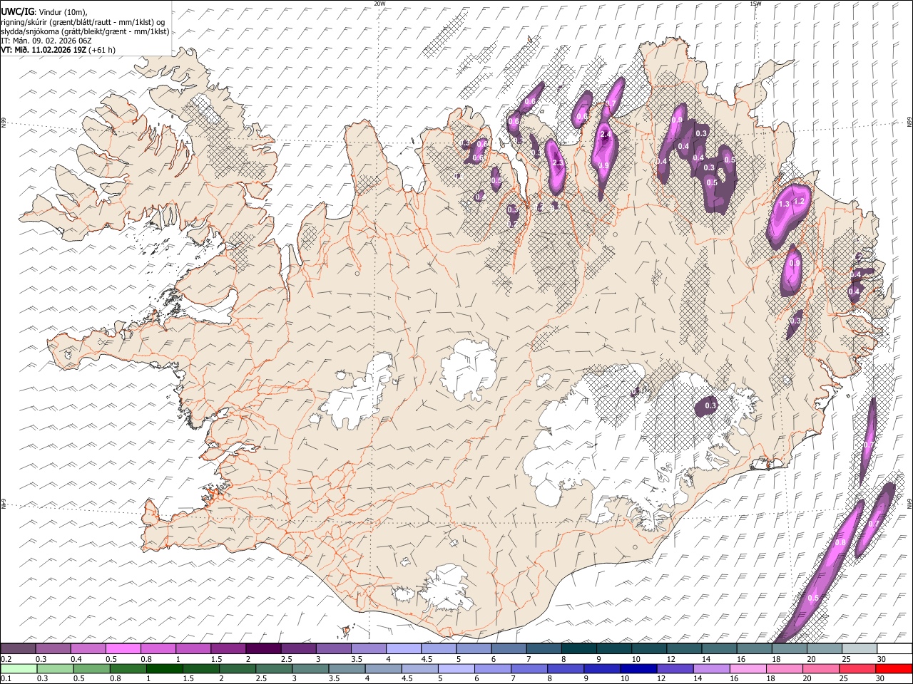Select bright red lower legend swatch above 30
The height and width of the screenshot is (684, 913).
point(893,668)
